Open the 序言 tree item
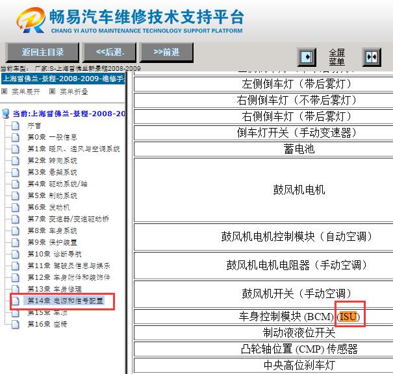 34,125
